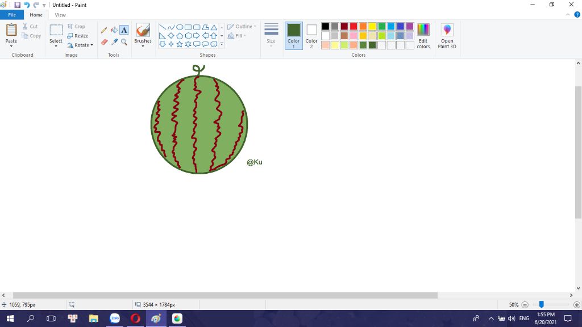The height and width of the screenshot is (327, 582).
Task: Click the Select rectangle tool icon
Action: pos(56,30)
